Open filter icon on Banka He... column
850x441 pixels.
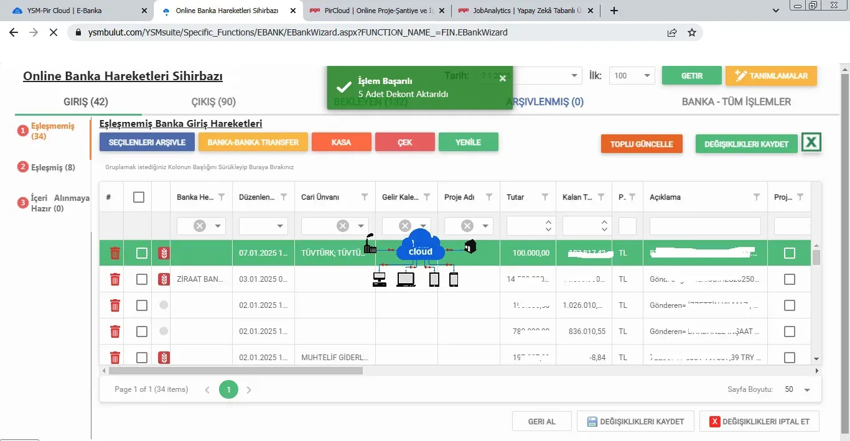tap(221, 197)
